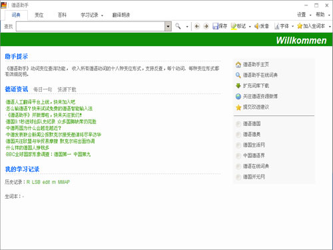Open the 翻译朗读 tab
Image resolution: width=333 pixels, height=250 pixels.
[x=121, y=15]
